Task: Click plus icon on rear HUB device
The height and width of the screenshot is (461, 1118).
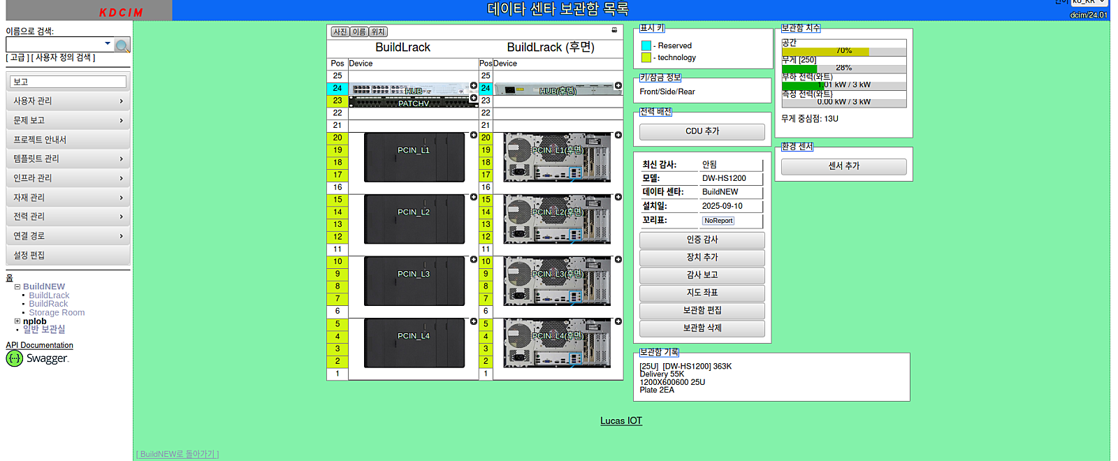Action: [x=618, y=86]
